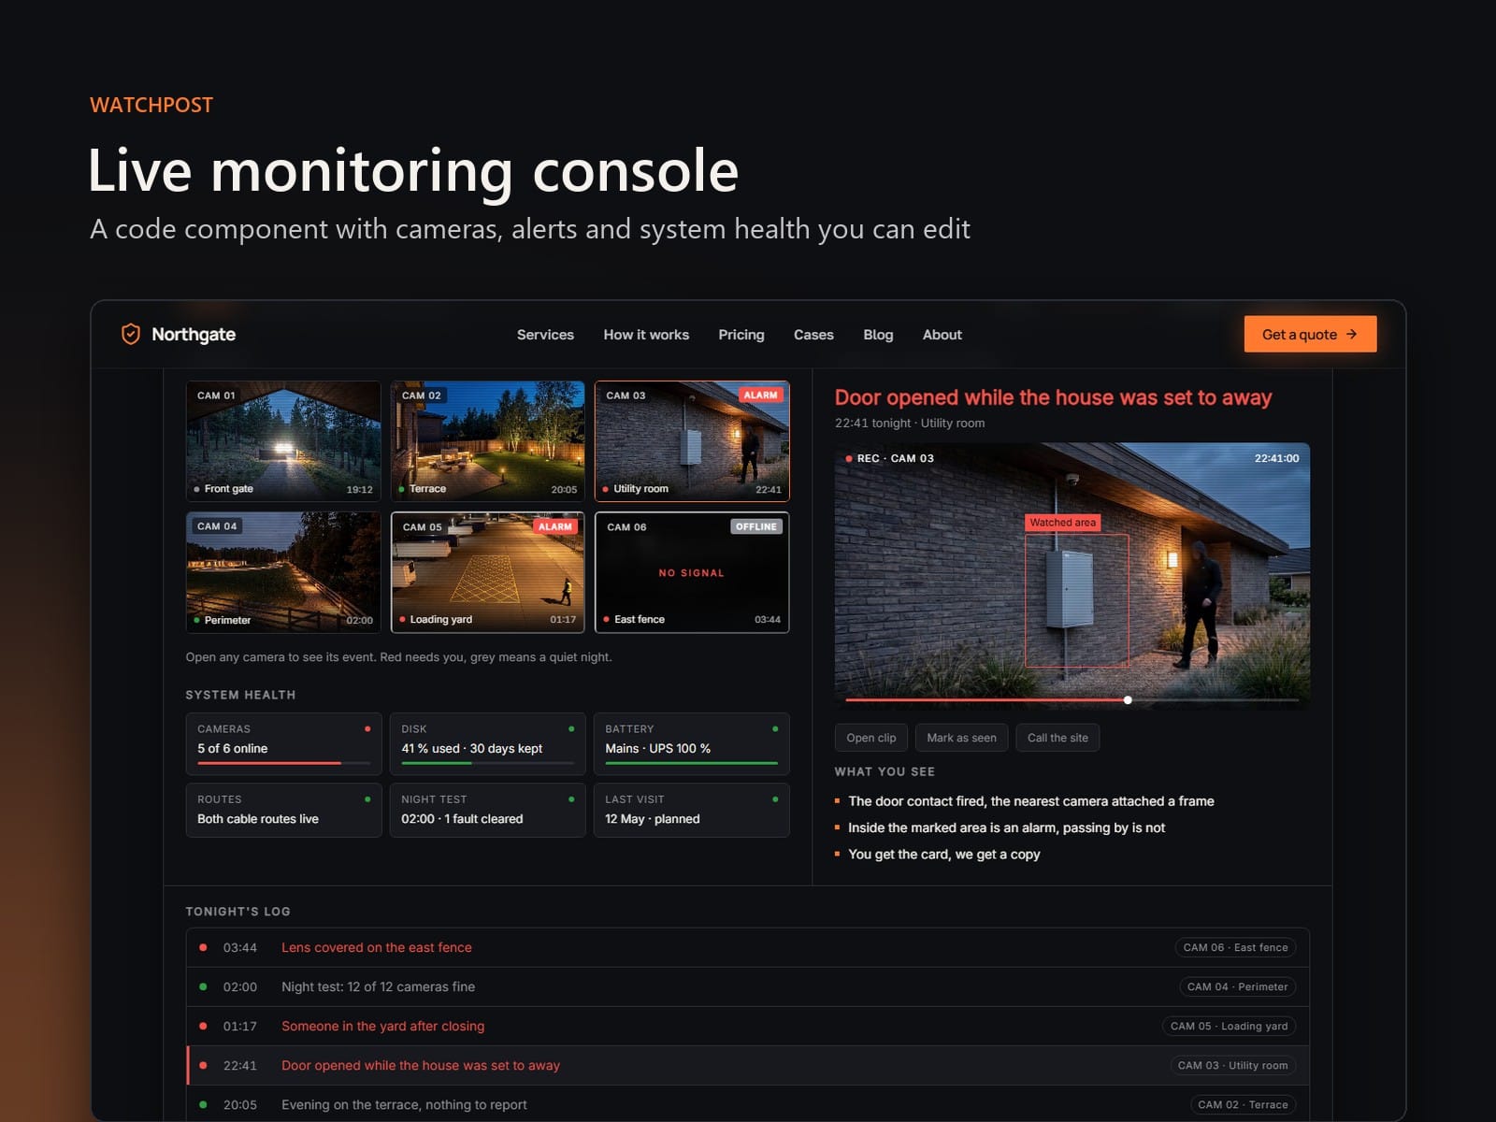
Task: Click the 'Live monitoring console' title
Action: coord(413,171)
